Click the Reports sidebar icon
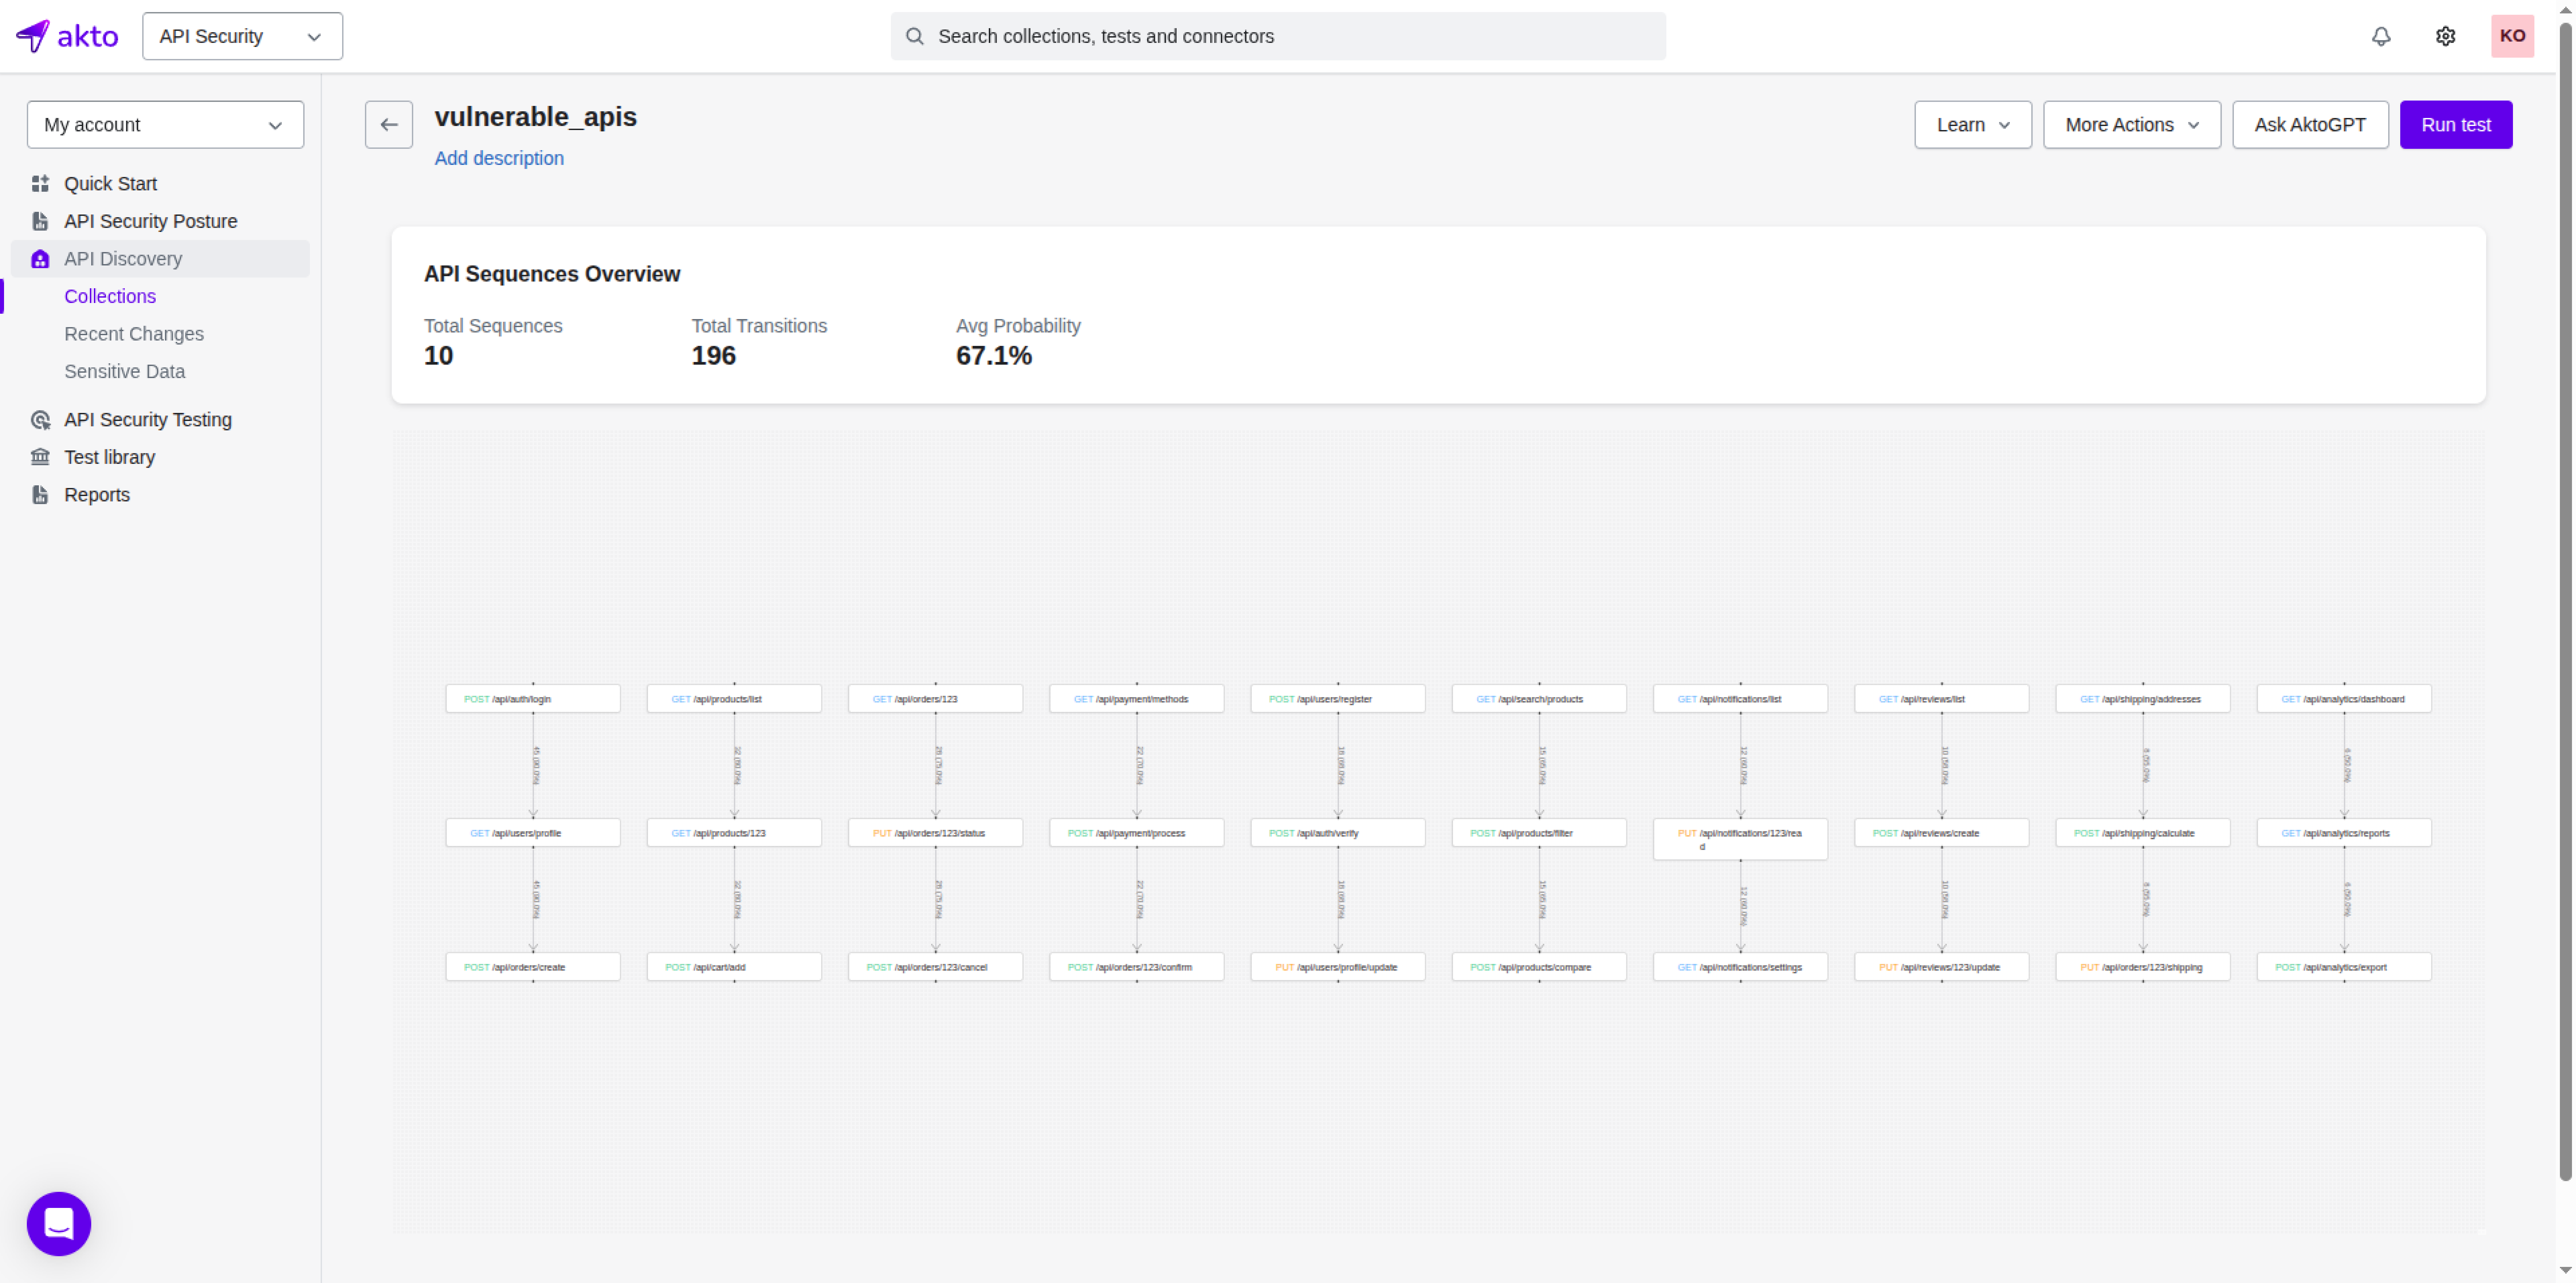The width and height of the screenshot is (2576, 1283). click(40, 495)
